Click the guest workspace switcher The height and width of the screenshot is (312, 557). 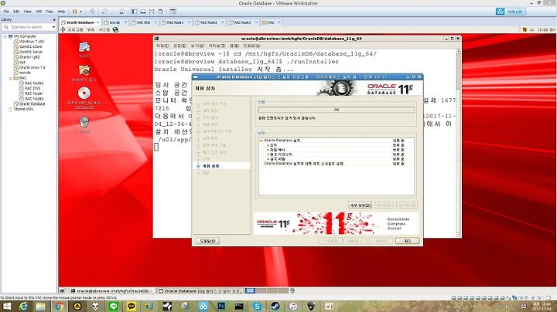click(266, 290)
